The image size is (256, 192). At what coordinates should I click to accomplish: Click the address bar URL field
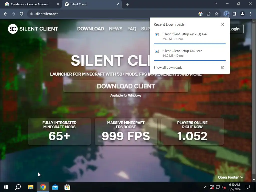113,14
